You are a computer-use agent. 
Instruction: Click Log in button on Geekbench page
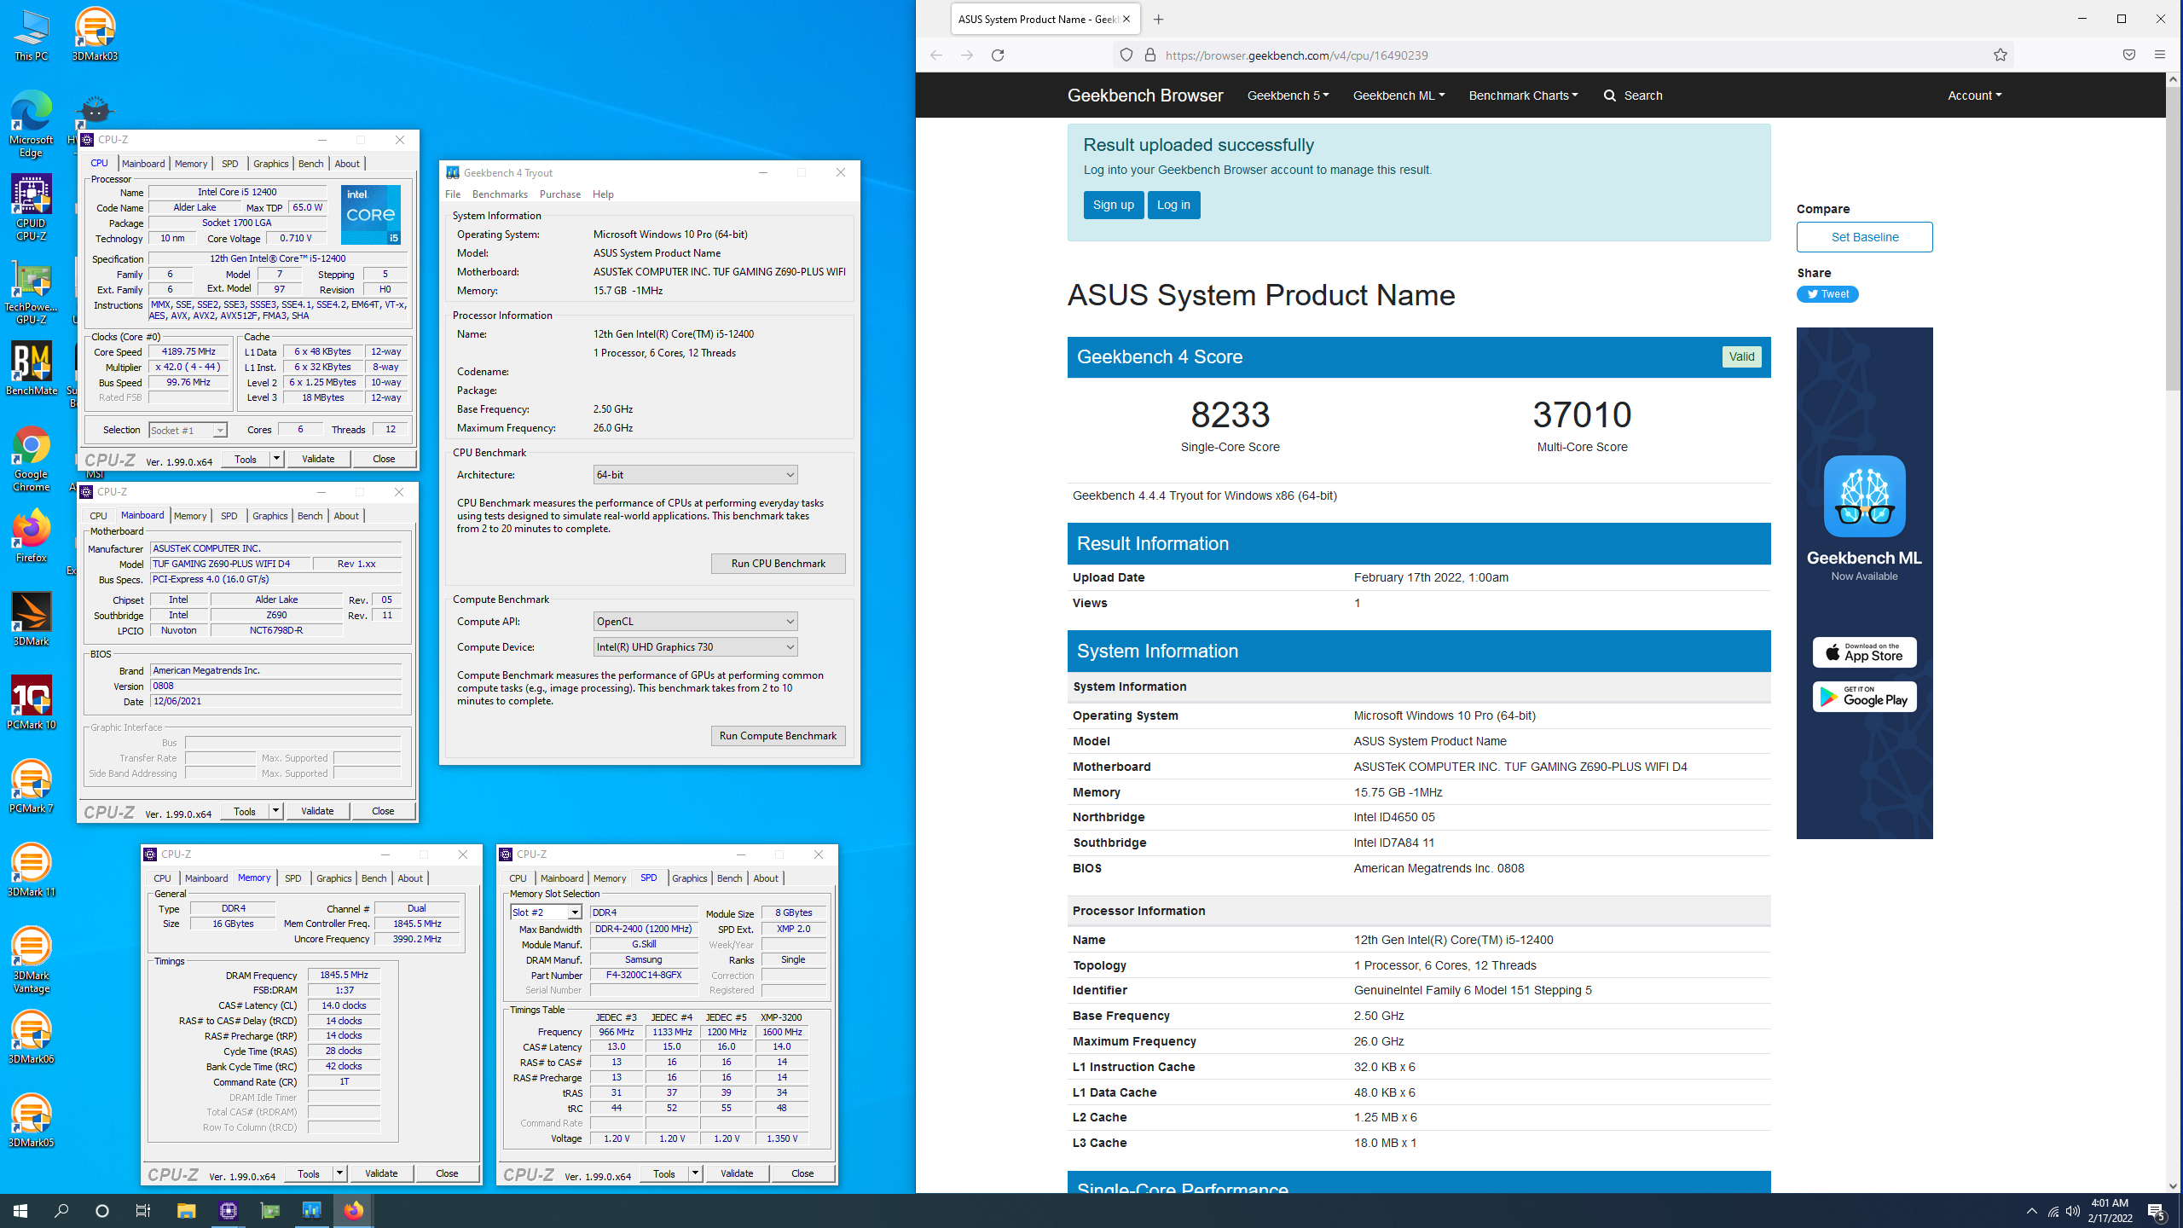click(x=1173, y=205)
